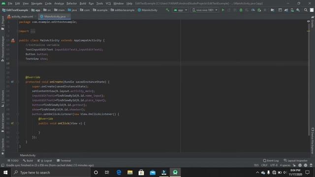Select the MainActivity.java editor tab
The image size is (315, 177).
[x=54, y=16]
